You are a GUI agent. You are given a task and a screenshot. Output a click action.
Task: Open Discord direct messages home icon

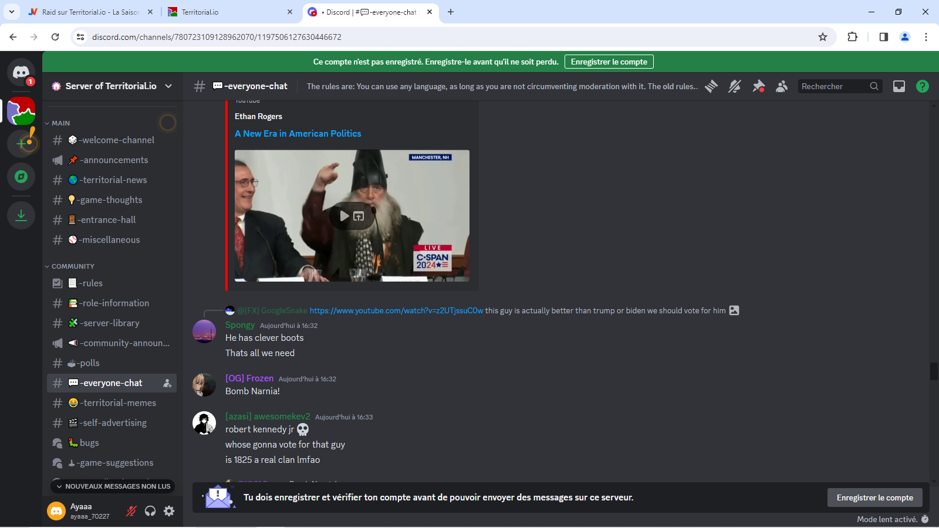coord(21,72)
